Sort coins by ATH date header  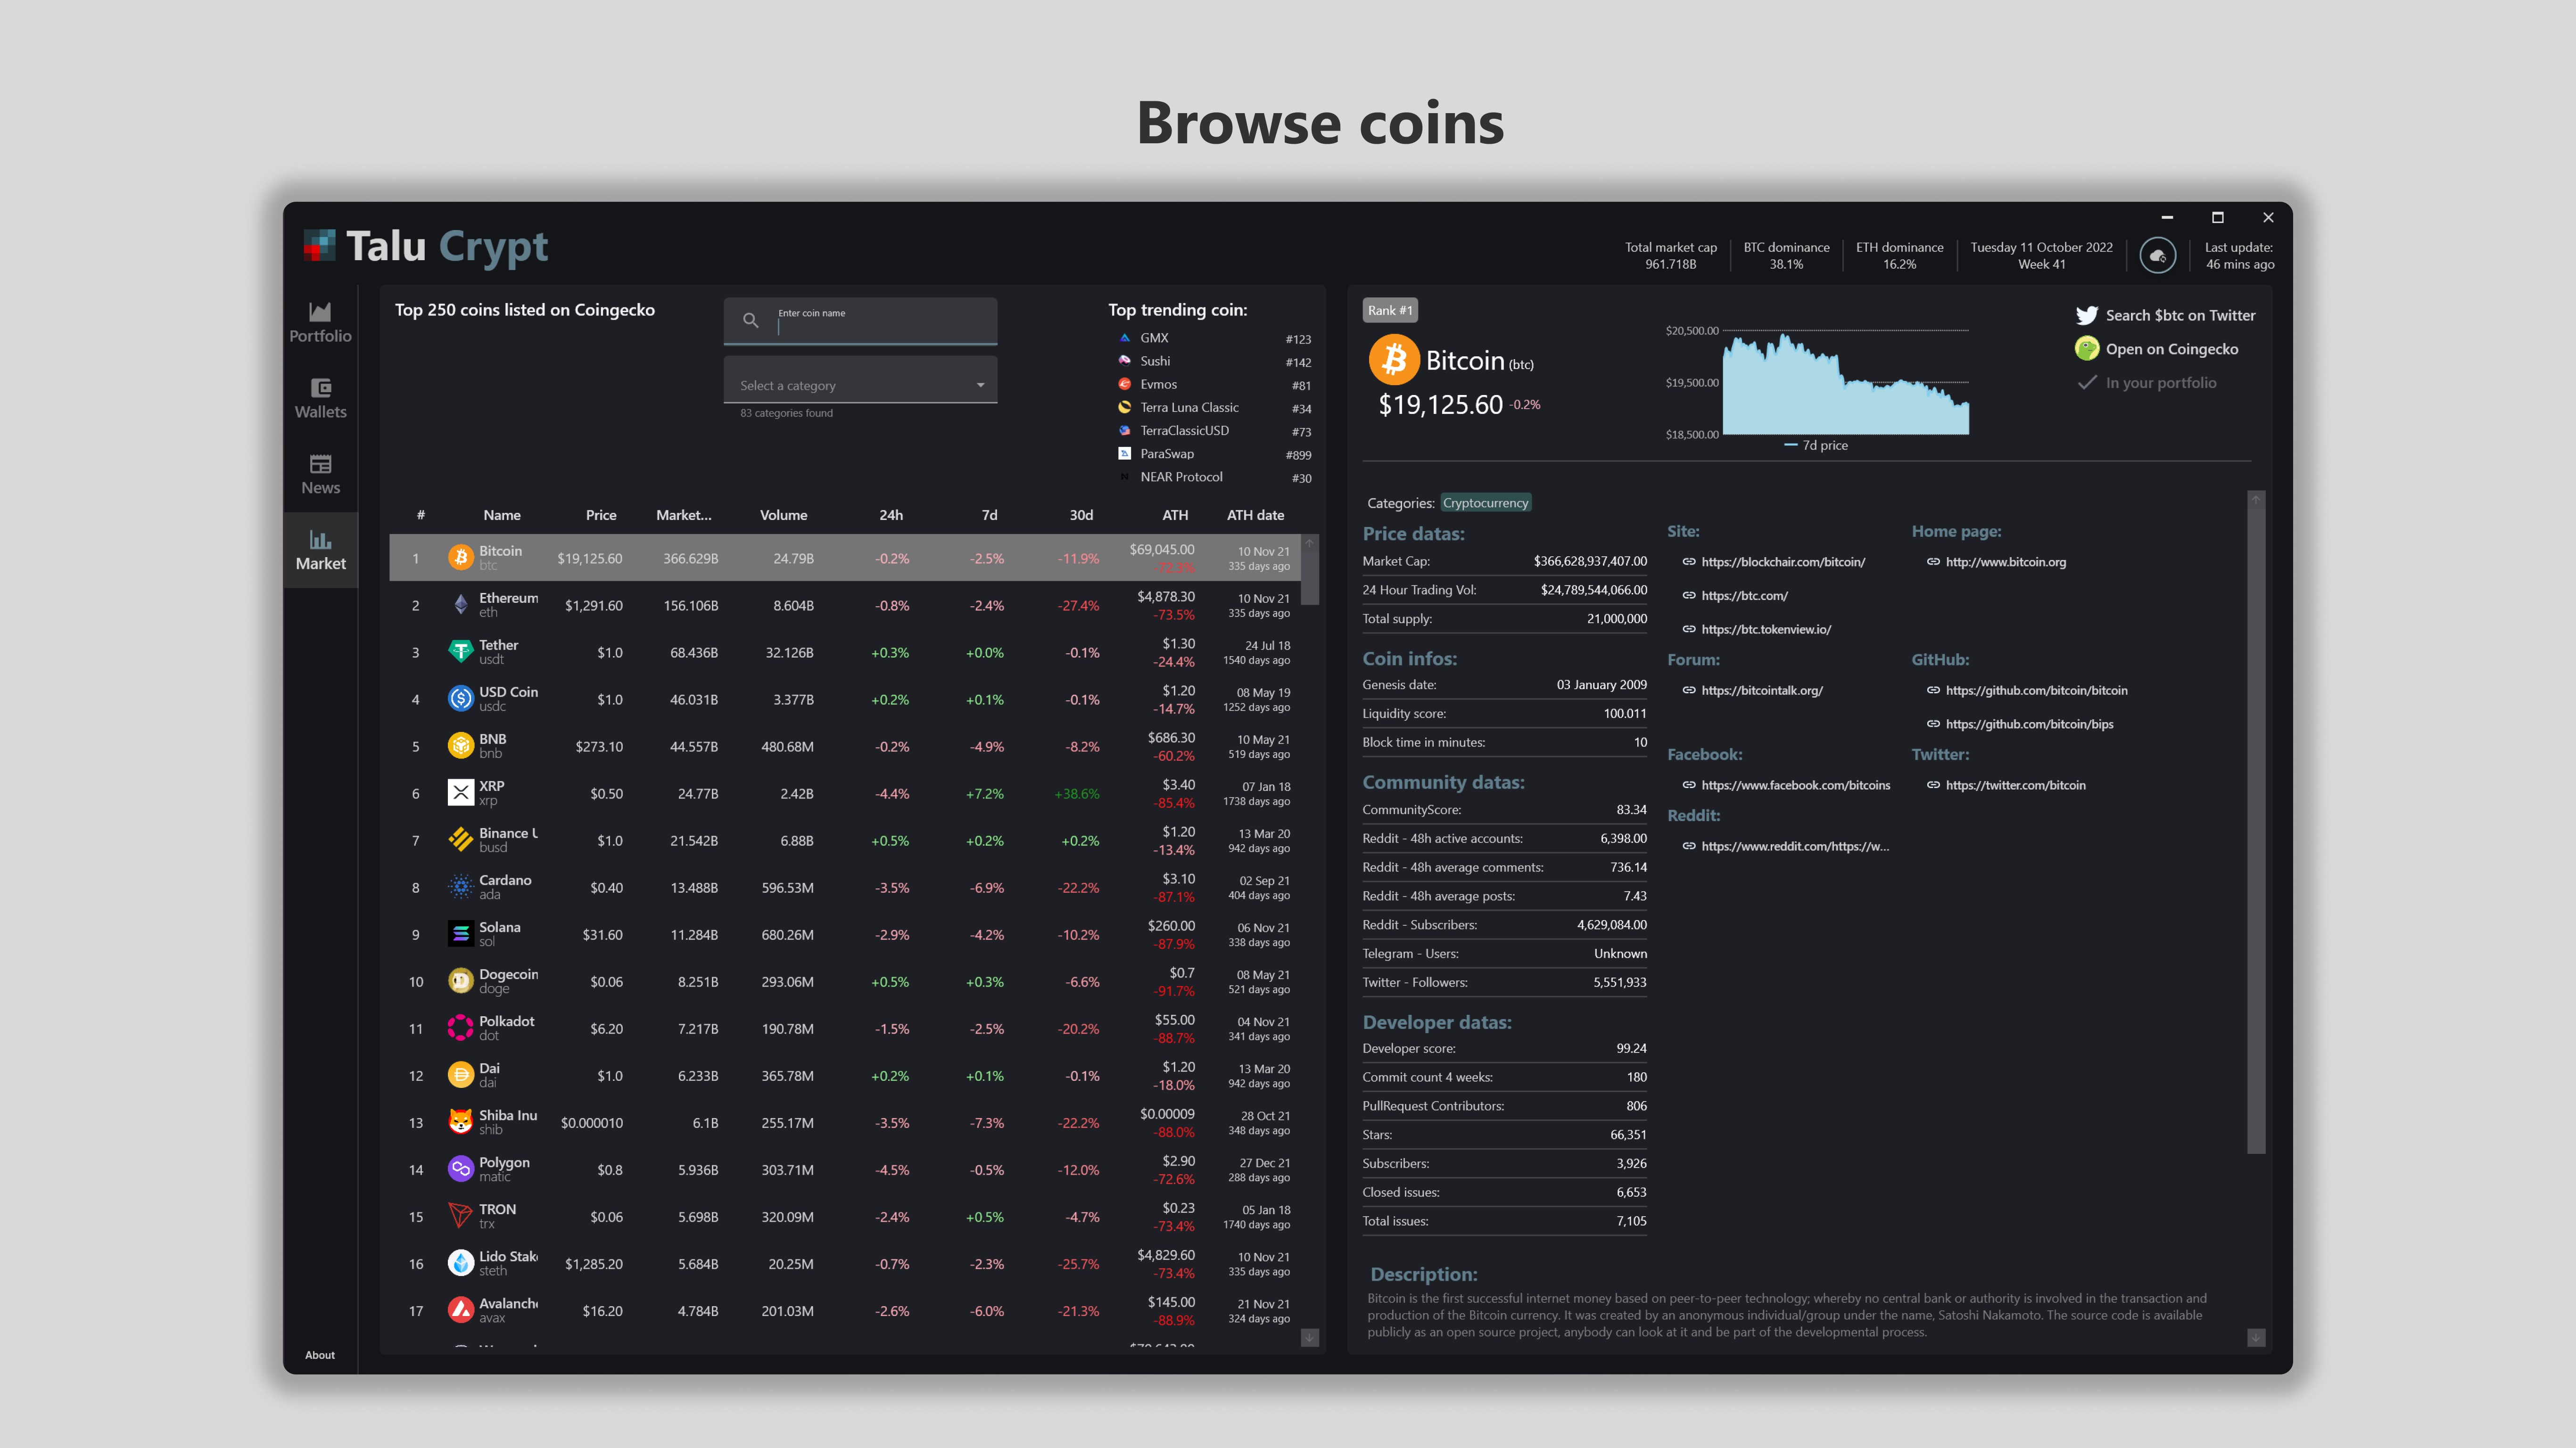1255,515
